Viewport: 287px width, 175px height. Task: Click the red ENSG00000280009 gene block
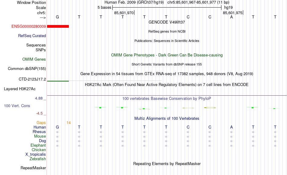(x=58, y=27)
